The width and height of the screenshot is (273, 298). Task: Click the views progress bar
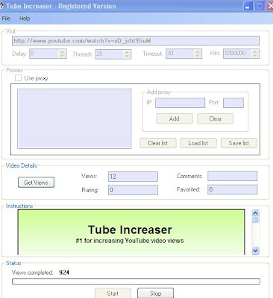tap(136, 281)
